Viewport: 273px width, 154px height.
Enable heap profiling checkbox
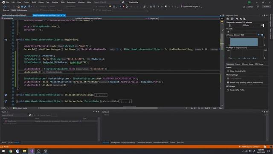point(228,83)
